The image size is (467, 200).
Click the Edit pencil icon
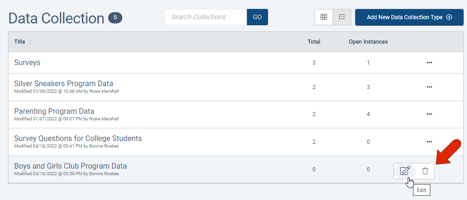point(404,170)
